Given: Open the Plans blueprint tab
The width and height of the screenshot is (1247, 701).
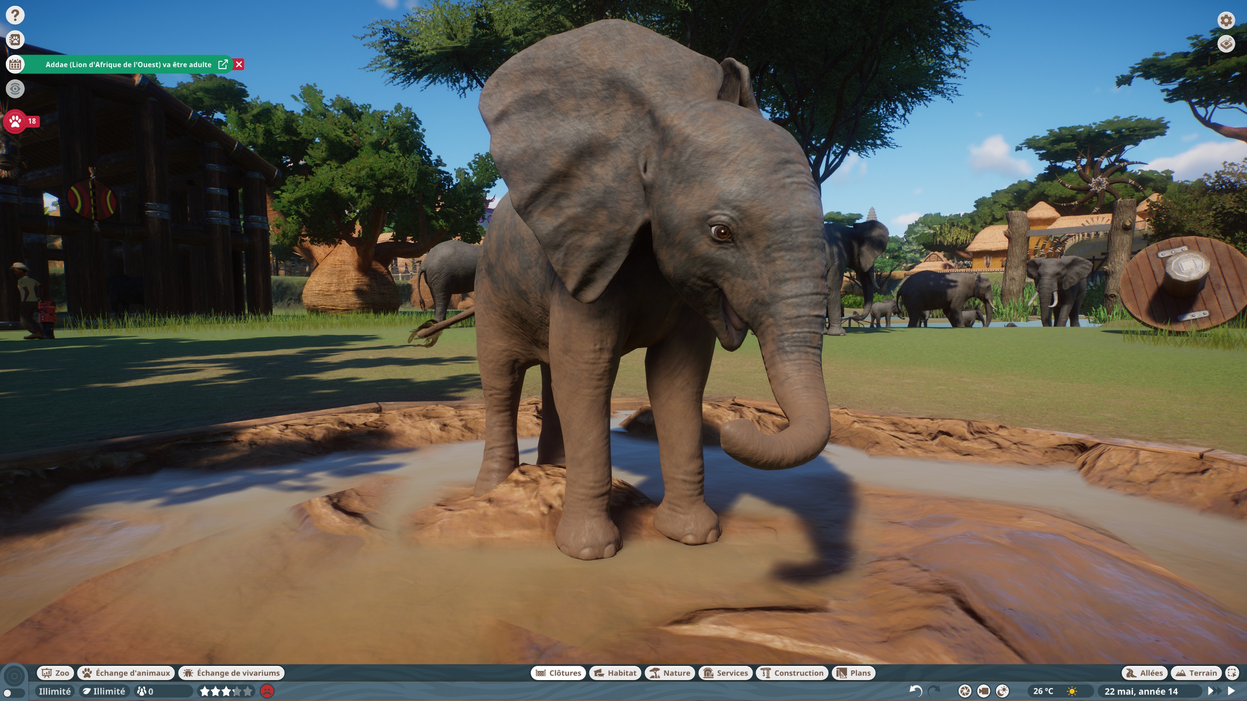Looking at the screenshot, I should [854, 673].
